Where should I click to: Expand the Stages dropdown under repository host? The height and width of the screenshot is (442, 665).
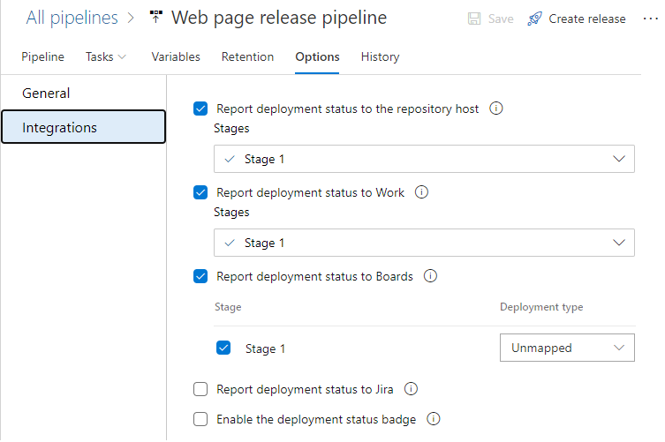(x=424, y=159)
